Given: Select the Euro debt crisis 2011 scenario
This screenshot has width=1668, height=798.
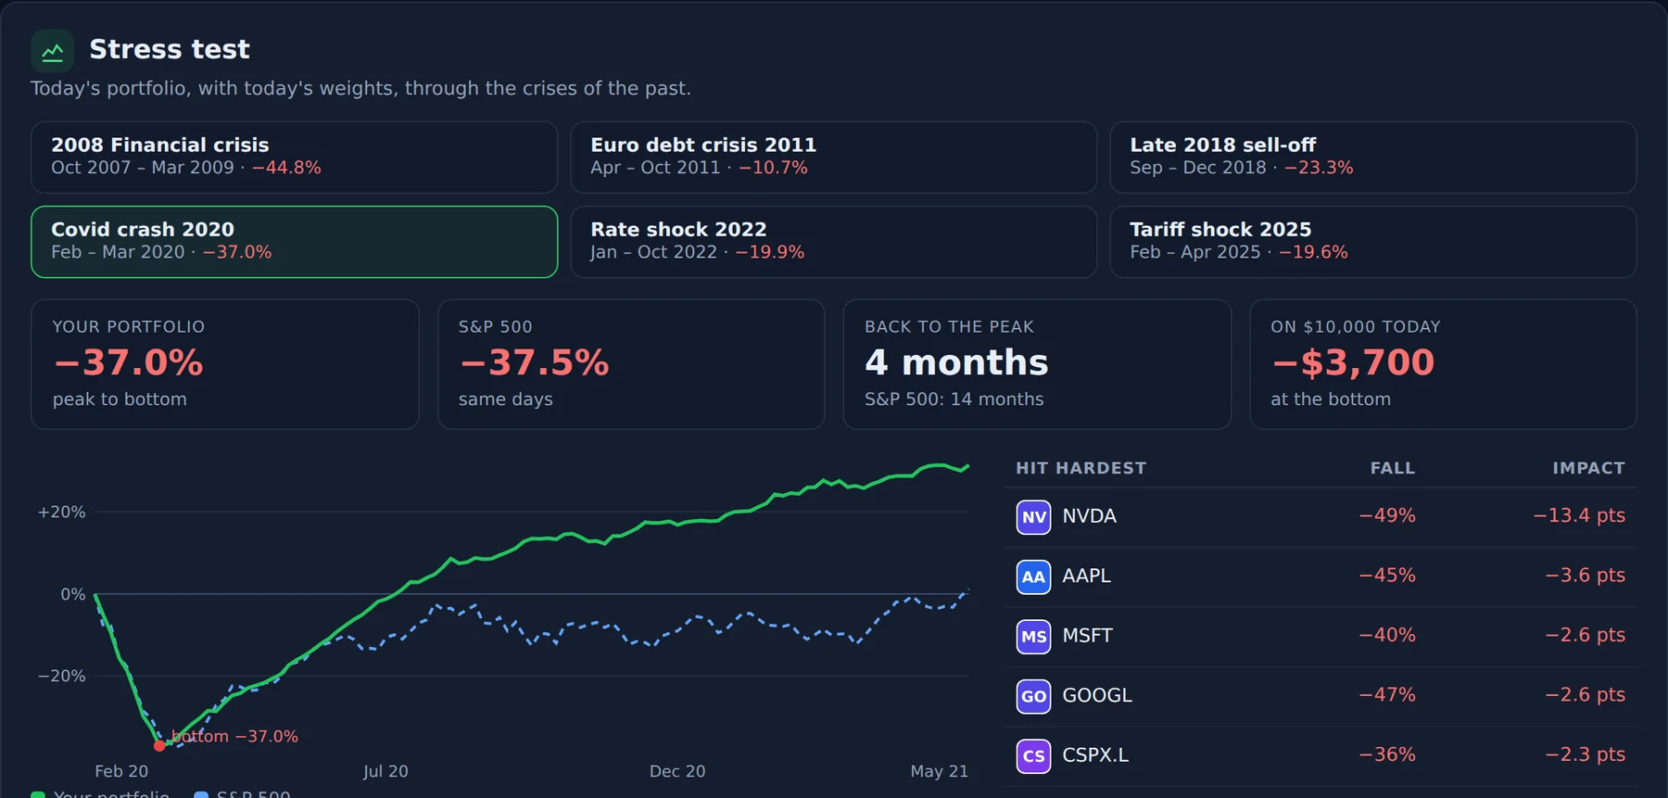Looking at the screenshot, I should [834, 157].
